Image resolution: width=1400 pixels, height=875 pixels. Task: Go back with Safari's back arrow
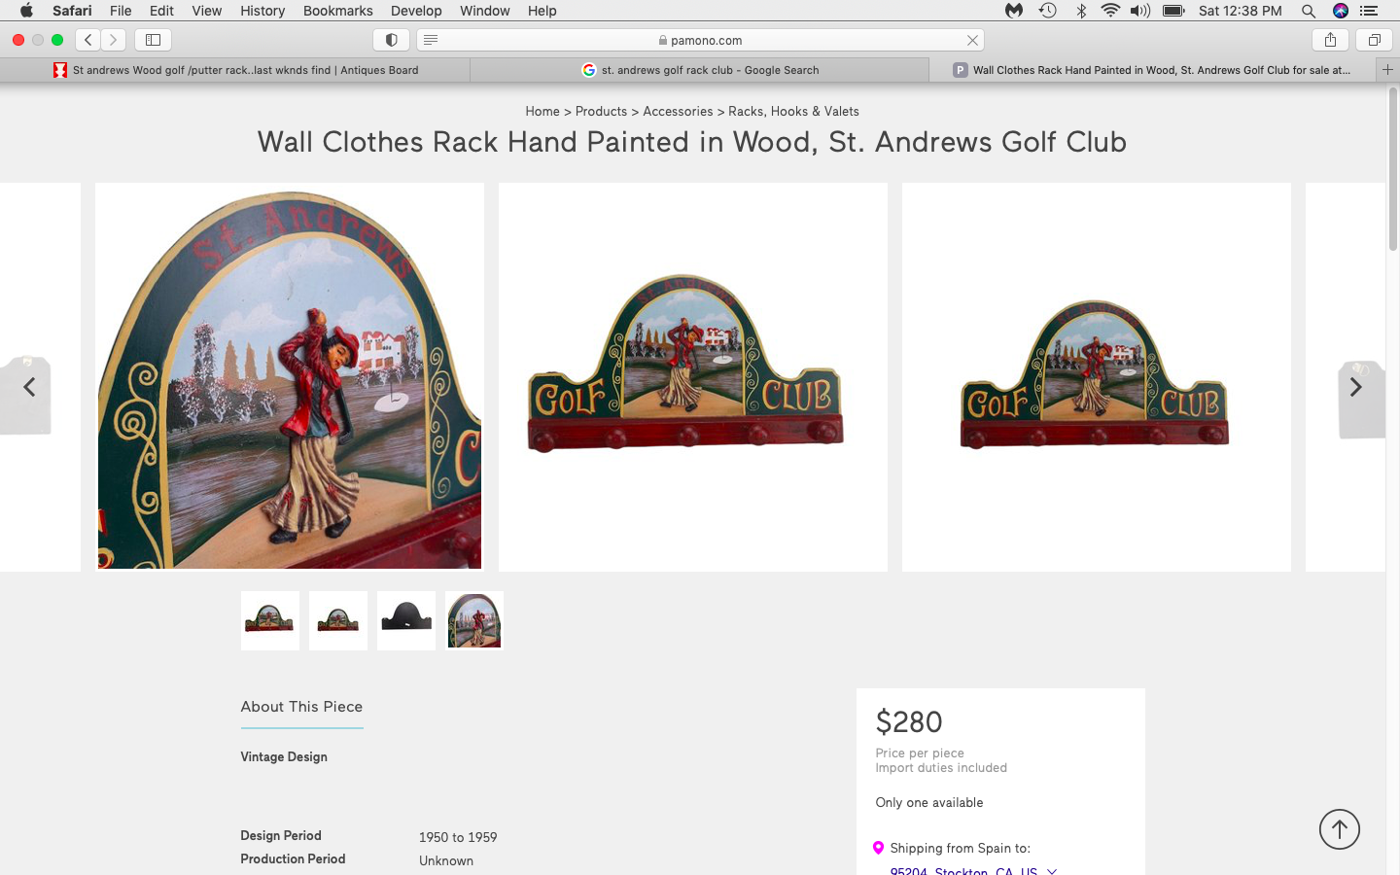(88, 40)
